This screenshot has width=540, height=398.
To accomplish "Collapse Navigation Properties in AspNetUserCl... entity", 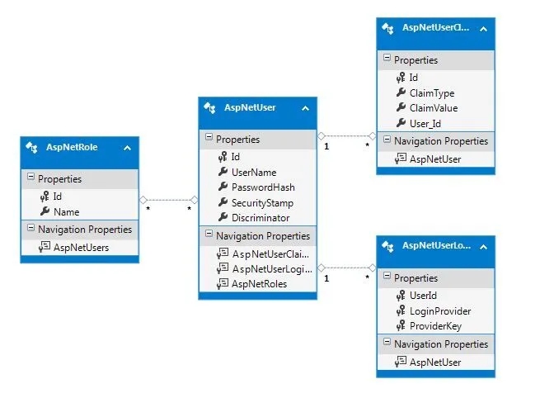I will click(x=387, y=140).
